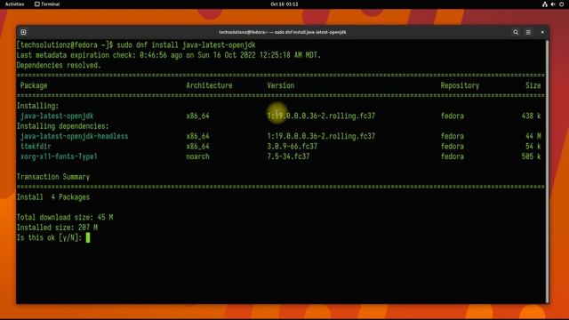
Task: Click 'Installed size: 207 M' line
Action: [57, 228]
